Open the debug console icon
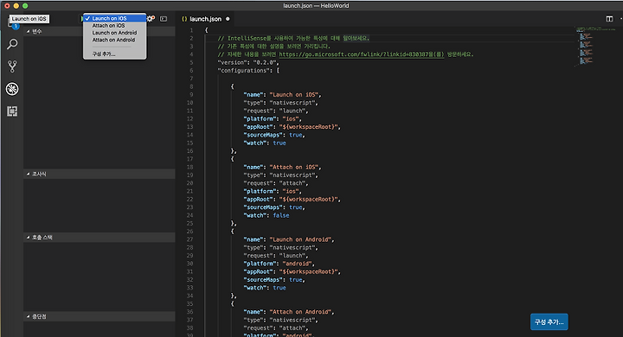 (164, 19)
